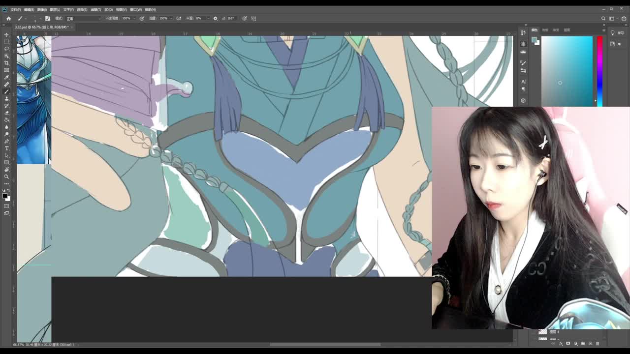Open the 3D panel cube icon
Viewport: 630px width, 354px height.
pos(523,101)
